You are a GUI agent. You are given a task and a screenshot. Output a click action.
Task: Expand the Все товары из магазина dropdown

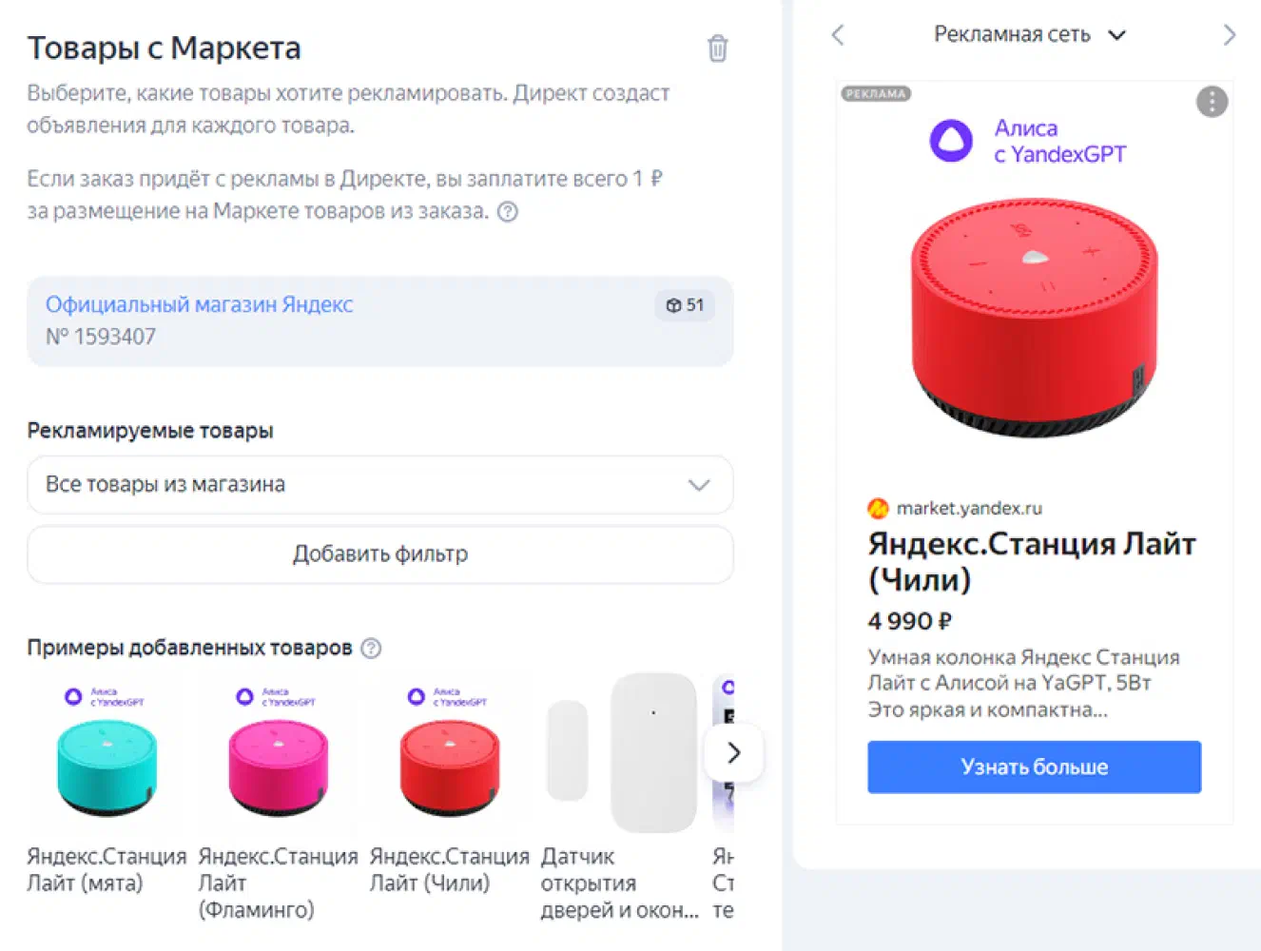coord(380,485)
